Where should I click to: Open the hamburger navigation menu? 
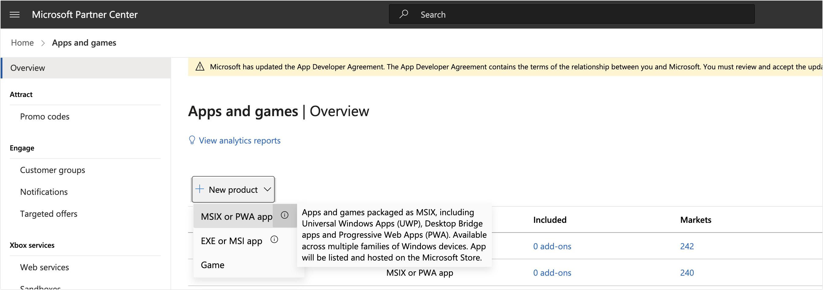coord(15,15)
